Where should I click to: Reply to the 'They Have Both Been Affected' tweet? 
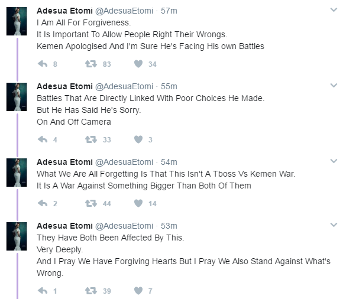coord(43,291)
